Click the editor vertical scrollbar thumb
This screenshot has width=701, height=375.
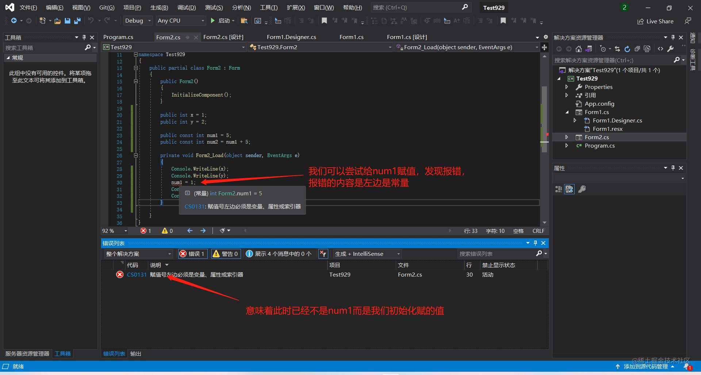[x=544, y=119]
